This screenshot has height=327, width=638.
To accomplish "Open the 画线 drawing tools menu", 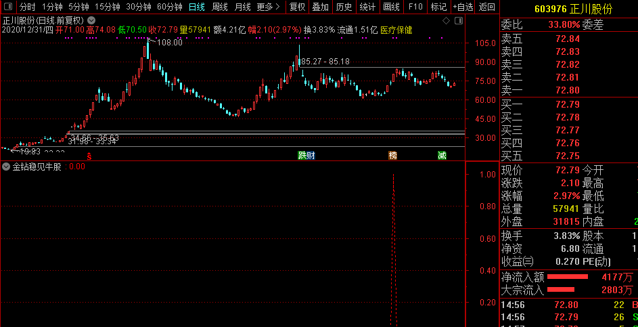I will click(x=391, y=7).
